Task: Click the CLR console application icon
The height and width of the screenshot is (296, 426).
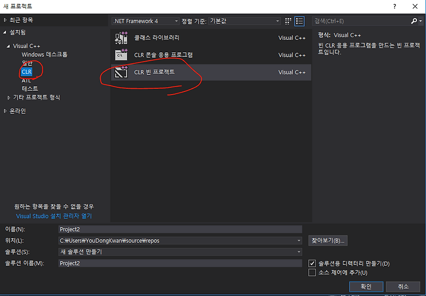Action: coord(121,55)
